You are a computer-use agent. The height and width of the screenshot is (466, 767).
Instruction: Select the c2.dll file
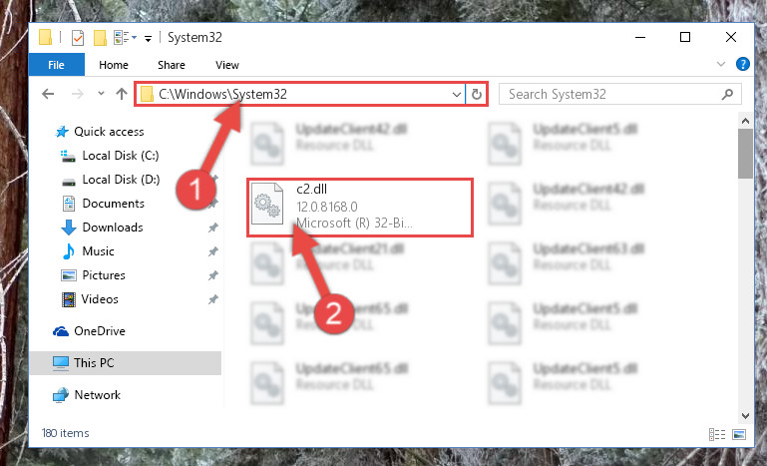tap(359, 208)
